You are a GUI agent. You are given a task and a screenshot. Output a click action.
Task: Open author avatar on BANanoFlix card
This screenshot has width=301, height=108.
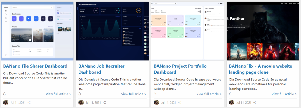231,102
